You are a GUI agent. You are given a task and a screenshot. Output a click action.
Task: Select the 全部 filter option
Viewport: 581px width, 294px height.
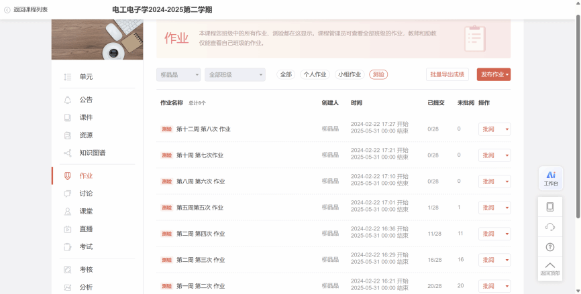(x=286, y=74)
